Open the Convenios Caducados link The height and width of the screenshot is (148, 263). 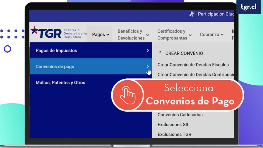(180, 115)
